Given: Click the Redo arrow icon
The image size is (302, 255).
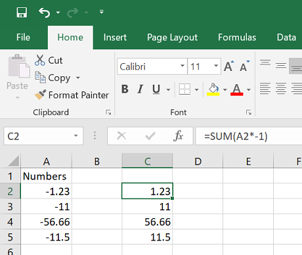Looking at the screenshot, I should [x=73, y=12].
